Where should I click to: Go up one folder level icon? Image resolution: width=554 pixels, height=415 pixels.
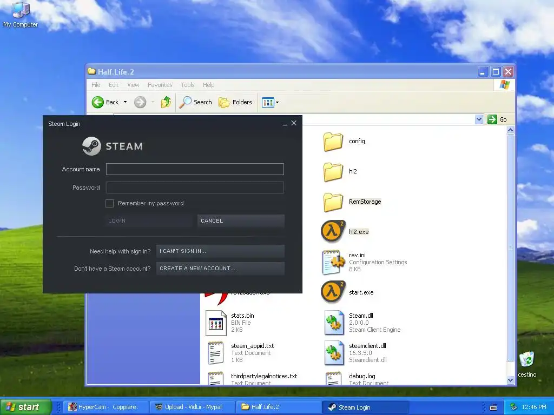166,102
